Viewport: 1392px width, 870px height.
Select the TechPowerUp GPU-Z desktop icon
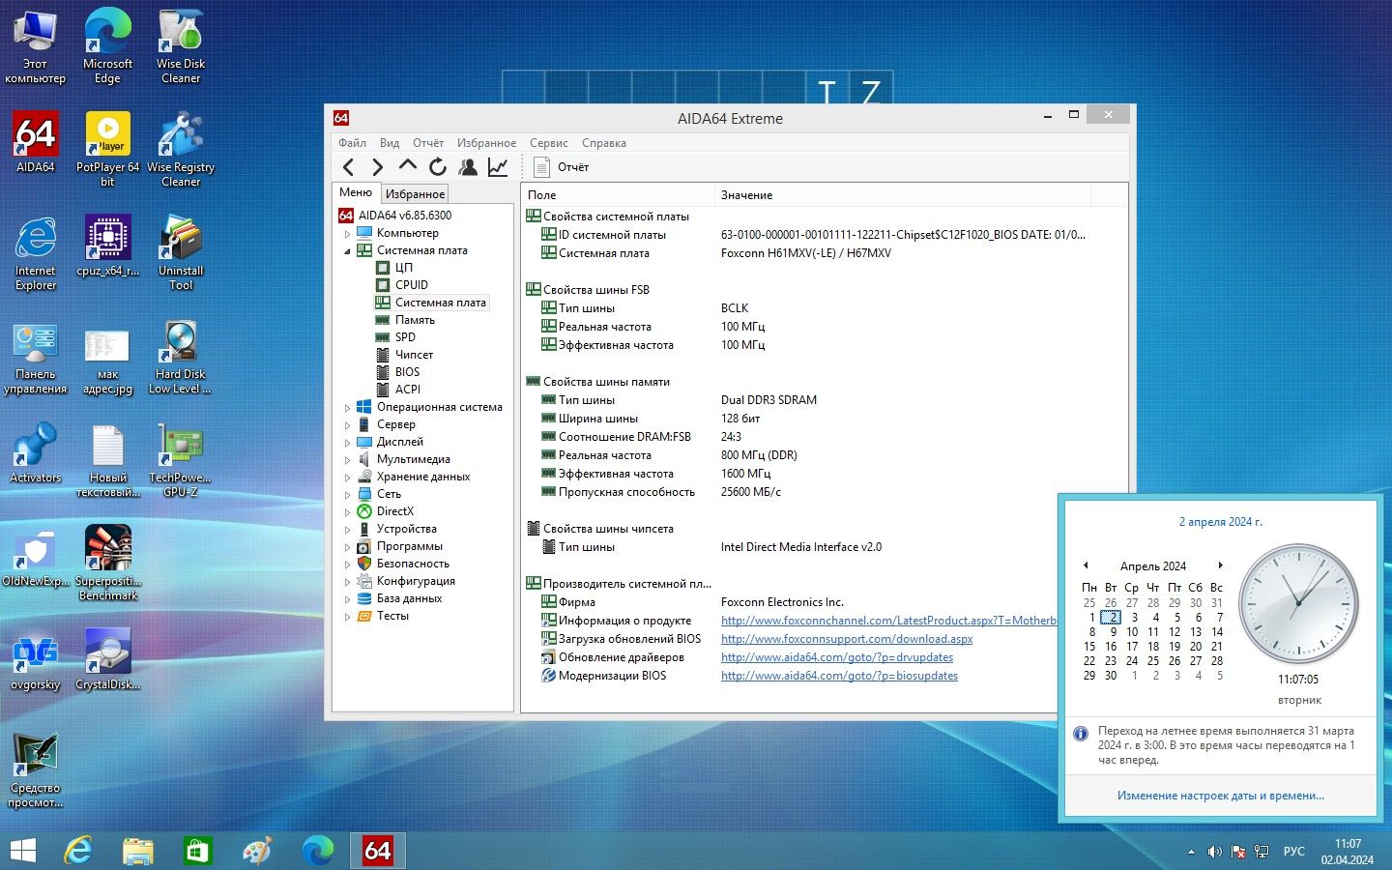(180, 461)
